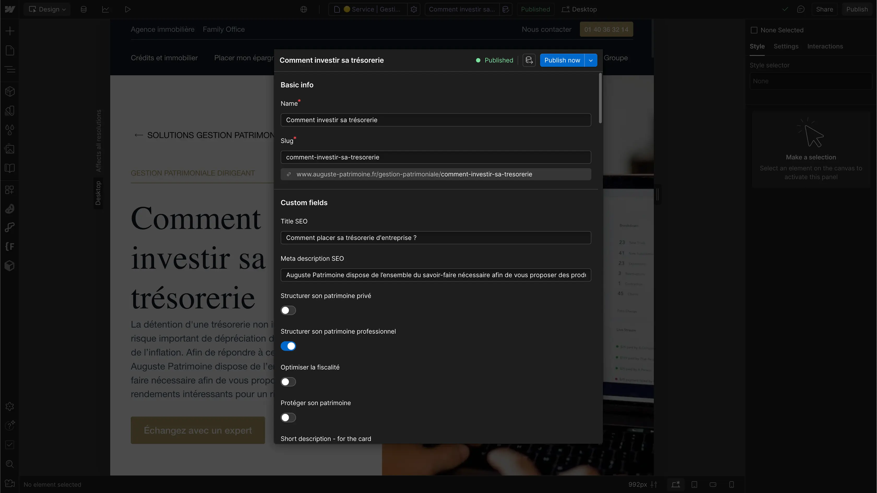Enable Protéger son patrimoine switch
Viewport: 877px width, 493px height.
[288, 417]
